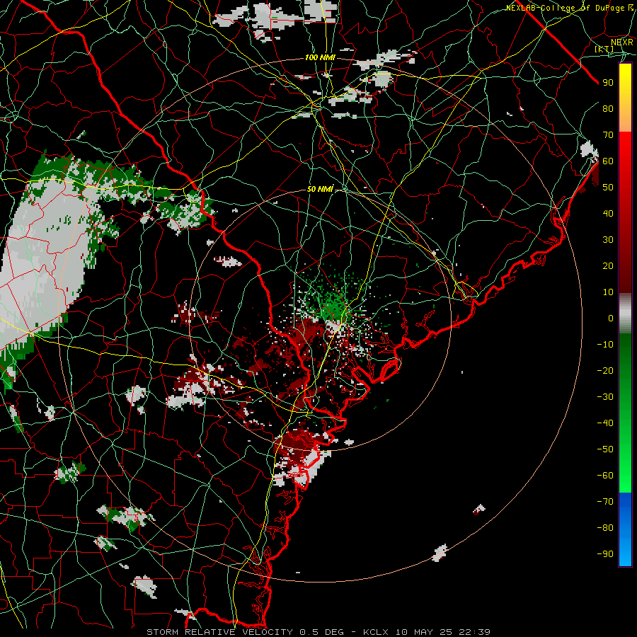Screen dimensions: 637x637
Task: Click the KT units label above the scale
Action: pos(604,49)
